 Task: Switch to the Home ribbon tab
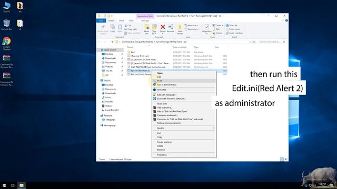(111, 20)
